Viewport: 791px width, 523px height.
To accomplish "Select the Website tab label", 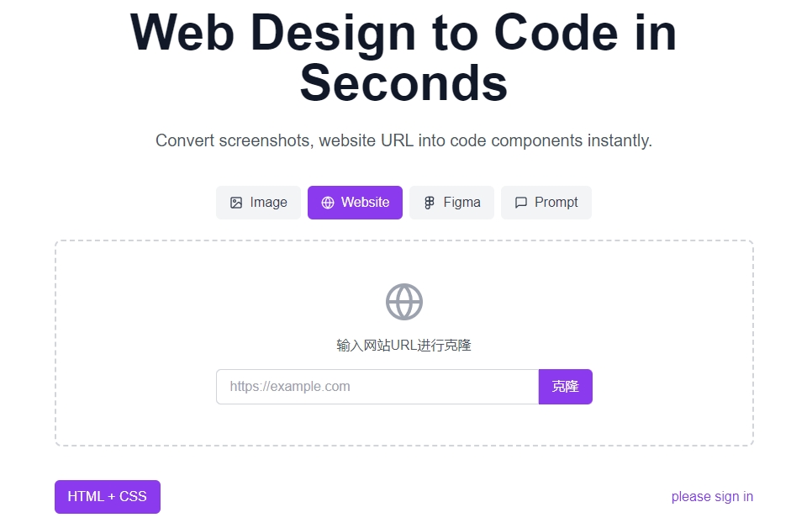I will (365, 203).
